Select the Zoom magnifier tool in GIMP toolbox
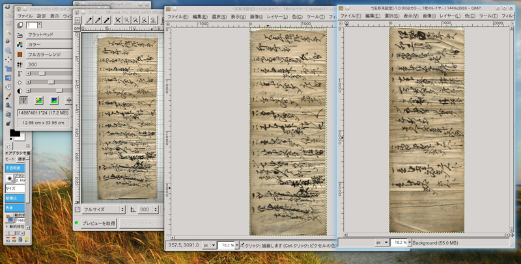 [x=8, y=51]
